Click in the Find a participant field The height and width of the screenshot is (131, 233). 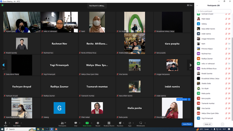214,11
